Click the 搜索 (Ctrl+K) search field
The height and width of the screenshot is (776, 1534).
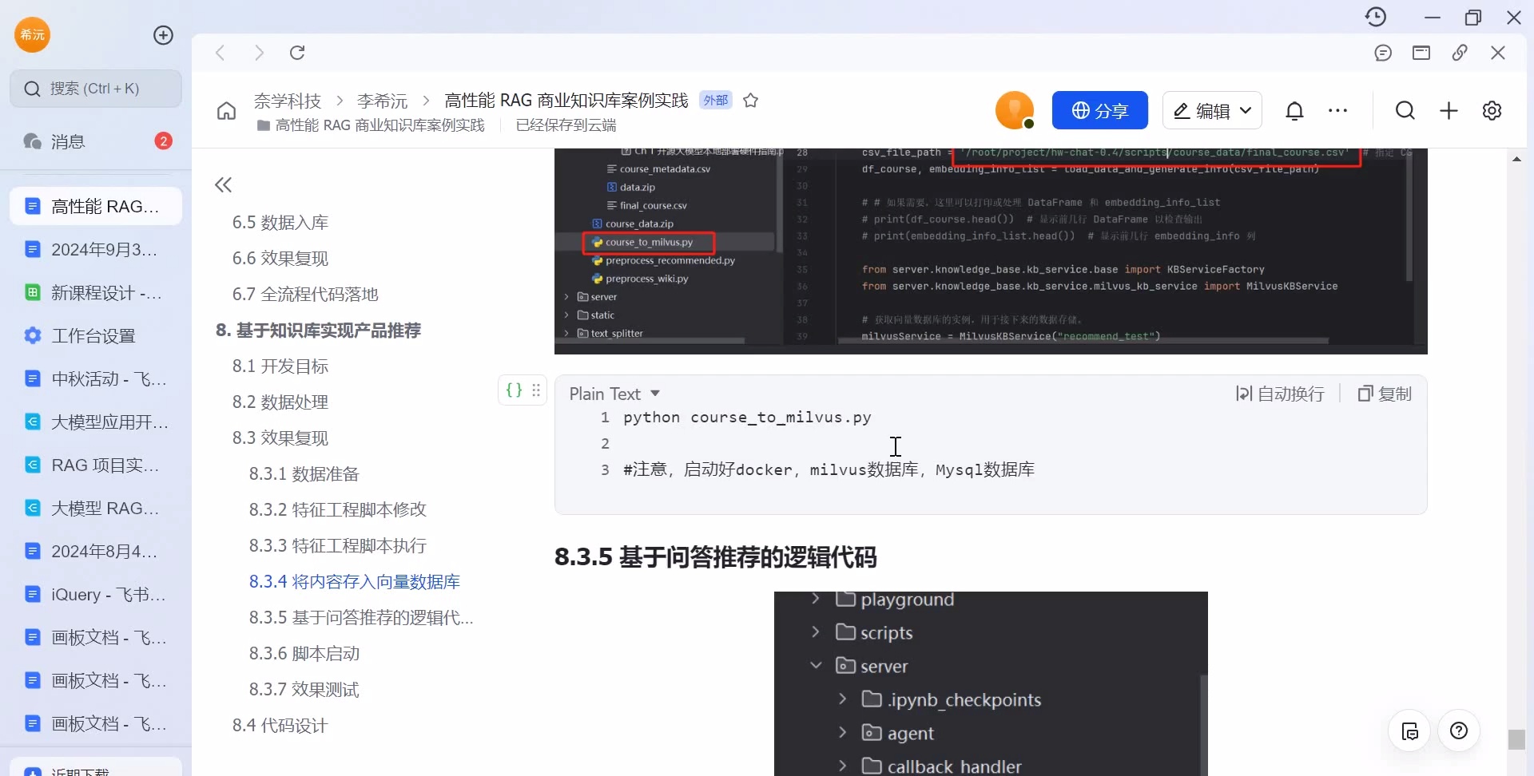(x=96, y=89)
